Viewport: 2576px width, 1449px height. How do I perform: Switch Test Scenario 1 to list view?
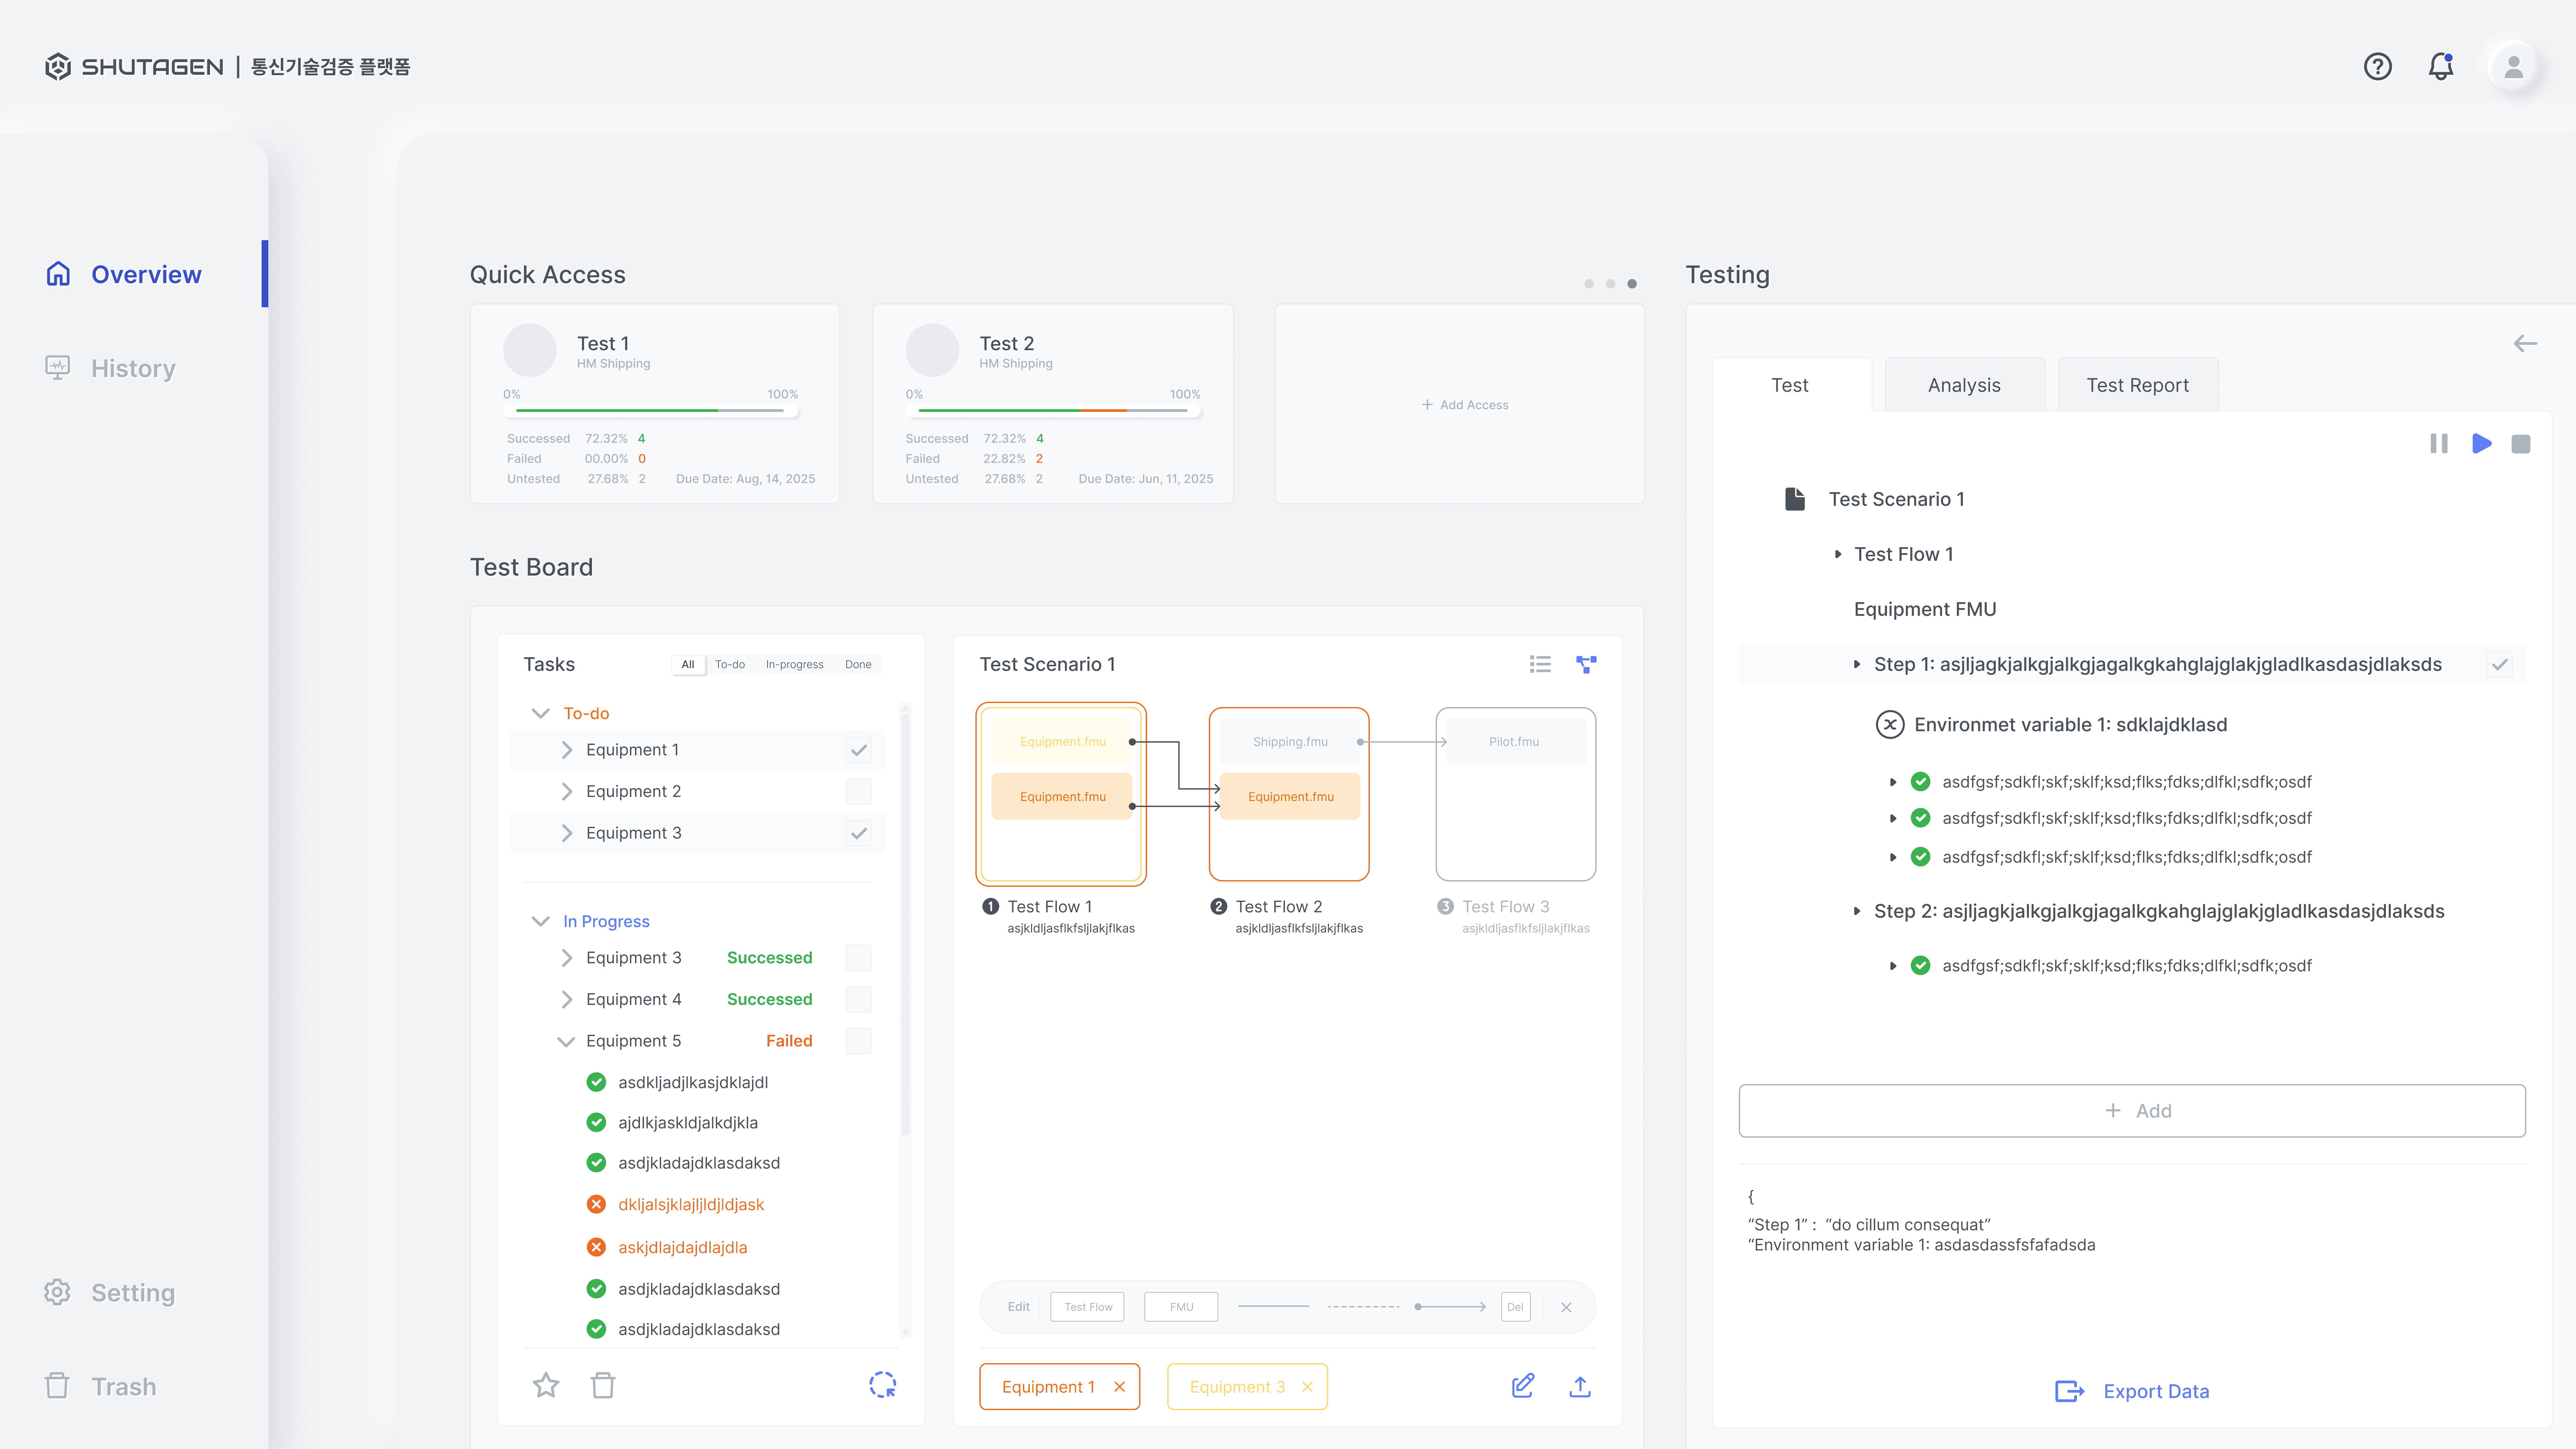1540,664
